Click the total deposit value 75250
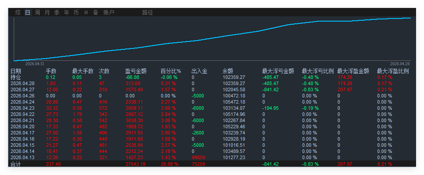 198,164
